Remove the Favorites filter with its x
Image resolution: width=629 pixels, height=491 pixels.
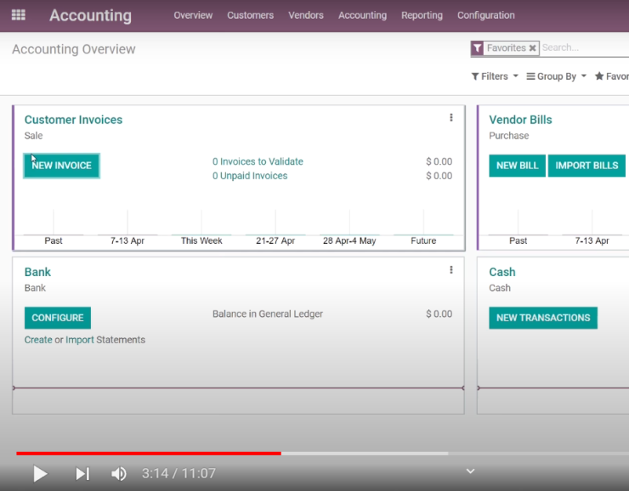coord(532,48)
